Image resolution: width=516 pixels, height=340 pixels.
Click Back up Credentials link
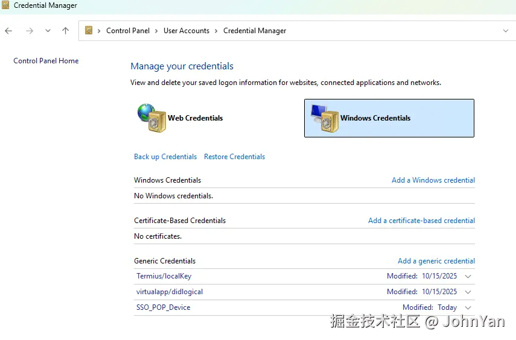(x=165, y=157)
